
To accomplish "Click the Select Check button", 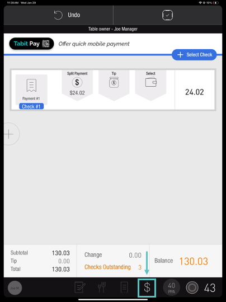I will [x=194, y=55].
